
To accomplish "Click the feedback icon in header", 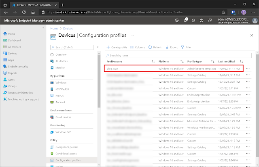I will (210, 21).
